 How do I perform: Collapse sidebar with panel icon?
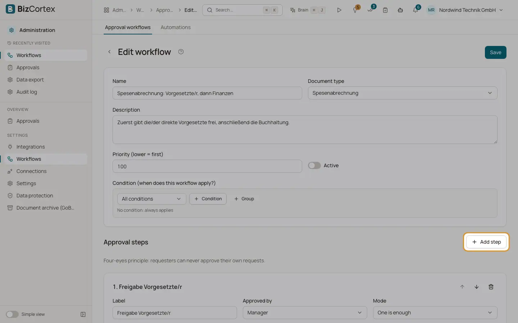[83, 314]
